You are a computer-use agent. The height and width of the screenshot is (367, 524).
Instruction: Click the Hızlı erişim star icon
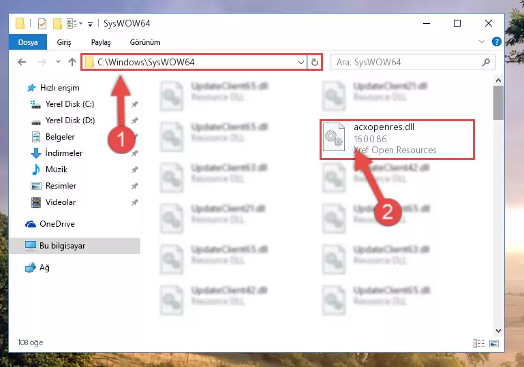click(31, 88)
